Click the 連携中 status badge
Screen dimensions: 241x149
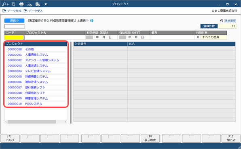pos(14,21)
